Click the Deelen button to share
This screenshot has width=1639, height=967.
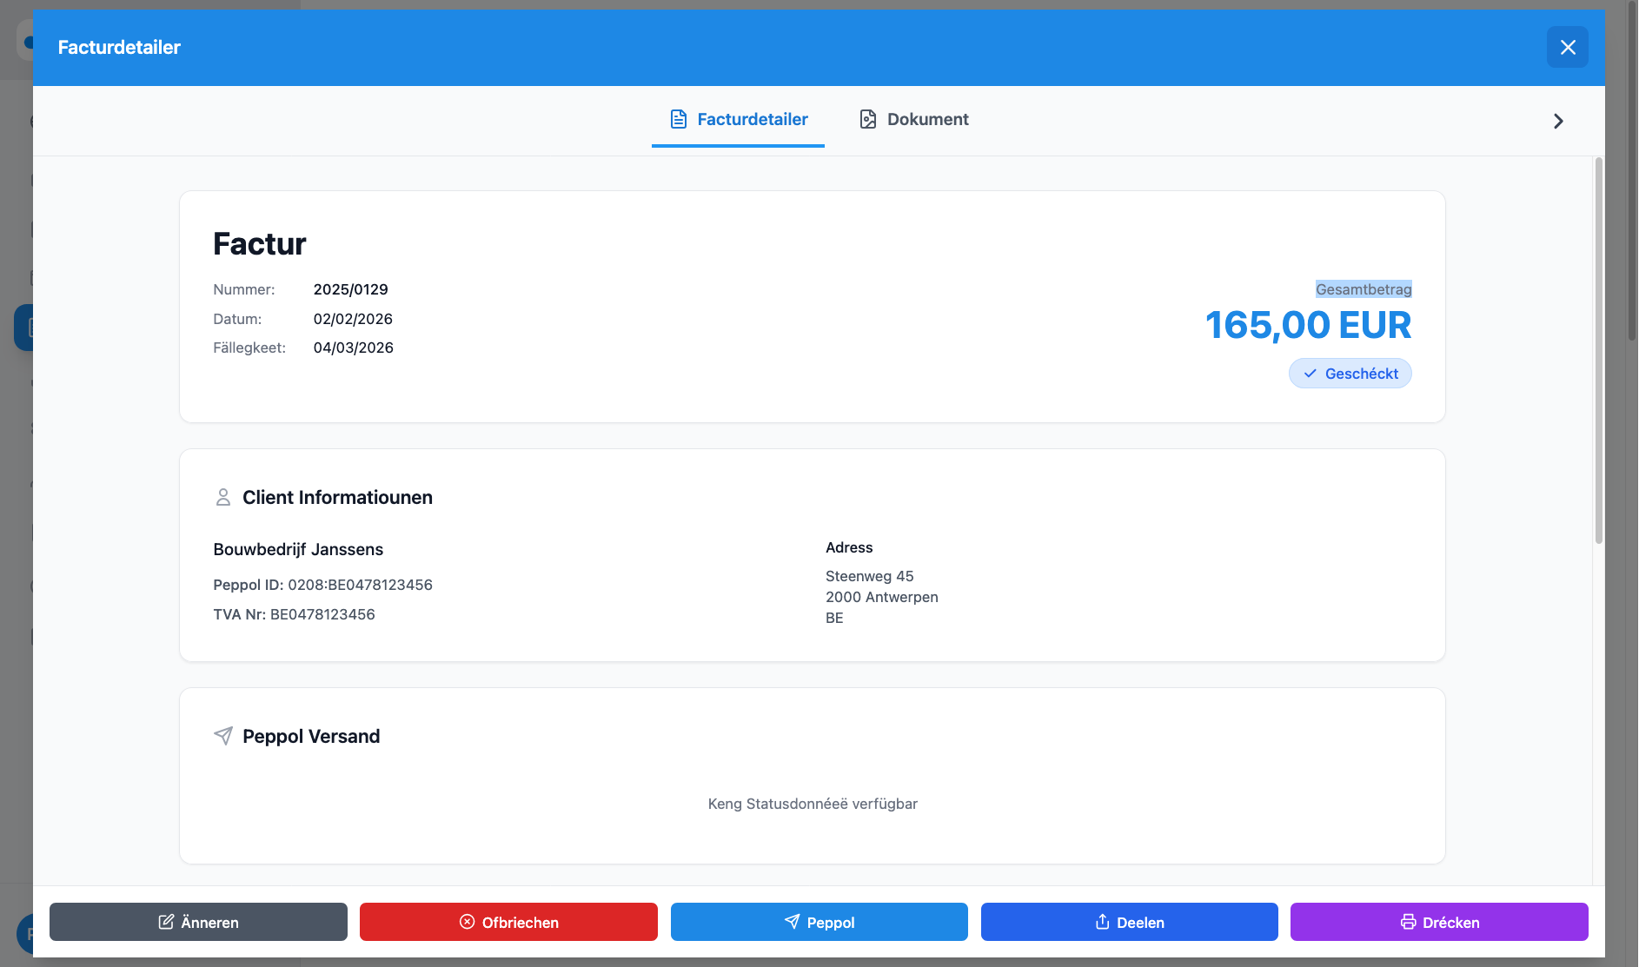coord(1129,922)
